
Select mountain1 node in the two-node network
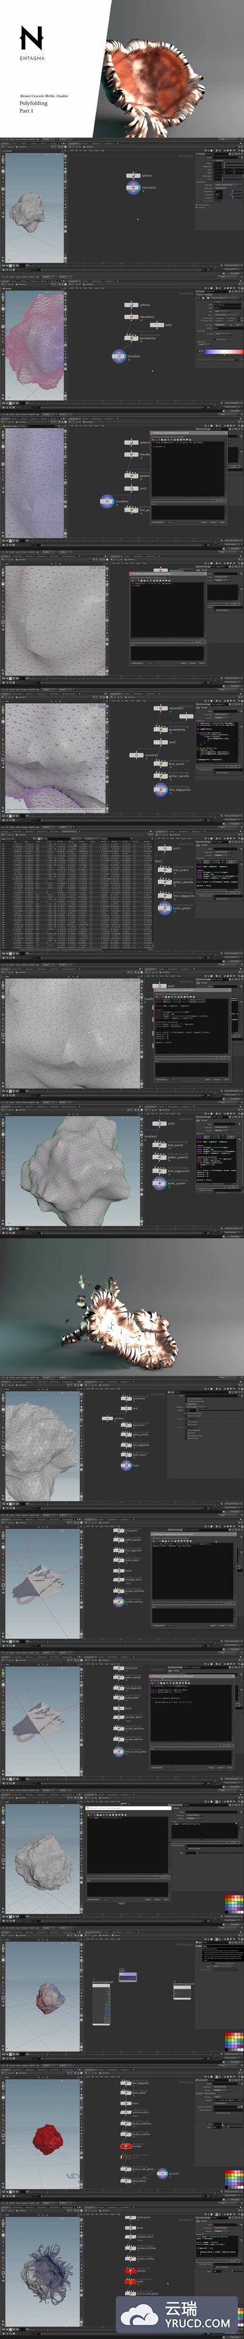coord(132,188)
